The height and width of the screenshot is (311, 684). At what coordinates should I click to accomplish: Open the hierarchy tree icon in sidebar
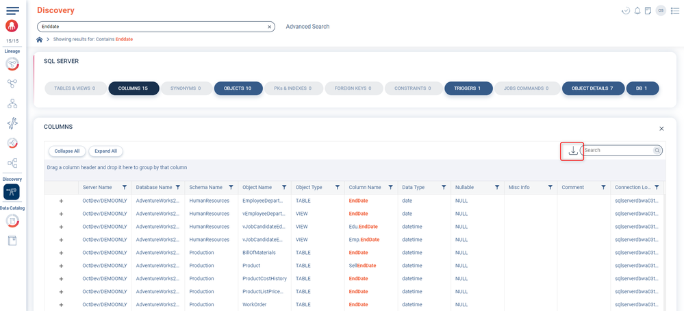coord(12,103)
